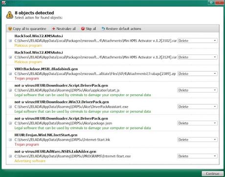Click Trojan program label under Internet-Start.lnk

coord(27,145)
